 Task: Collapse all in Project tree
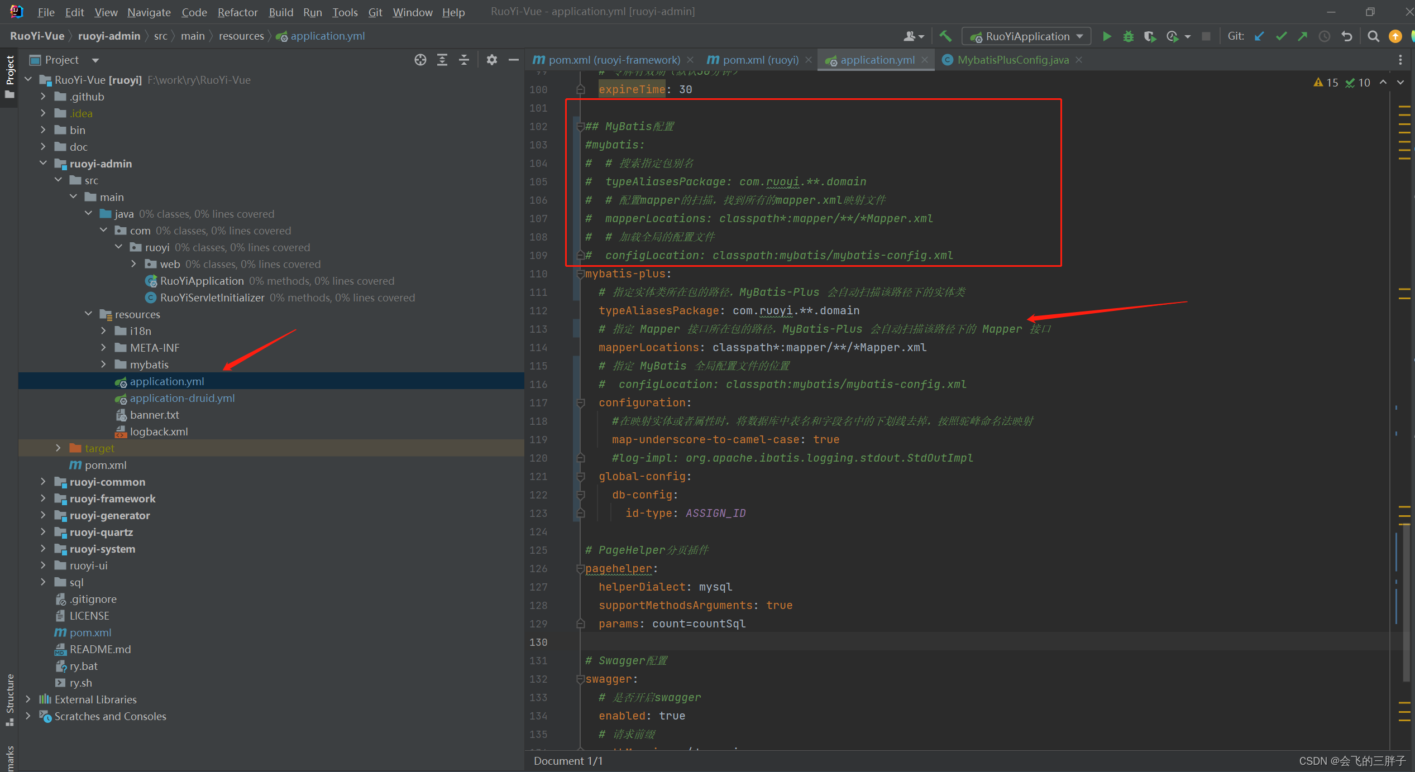tap(463, 60)
